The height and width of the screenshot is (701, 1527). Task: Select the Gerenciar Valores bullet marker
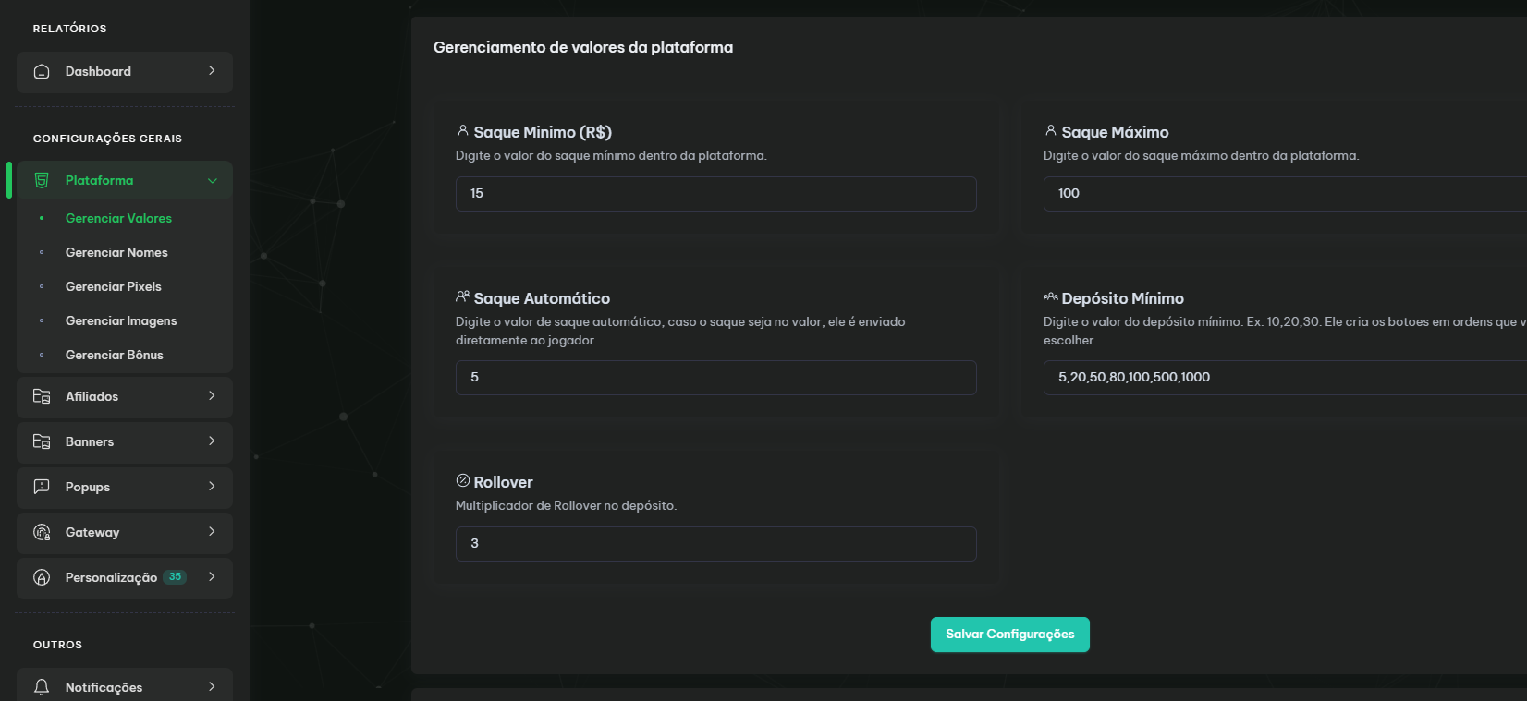tap(43, 218)
